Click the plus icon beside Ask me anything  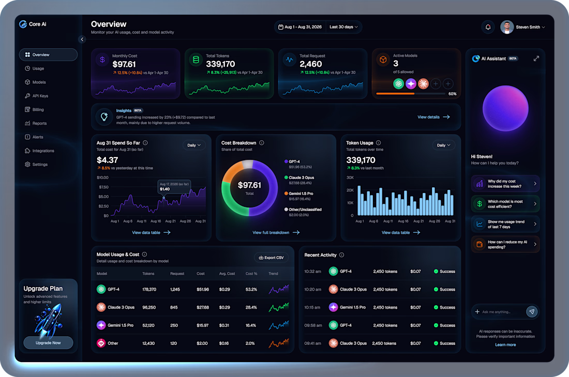[477, 312]
